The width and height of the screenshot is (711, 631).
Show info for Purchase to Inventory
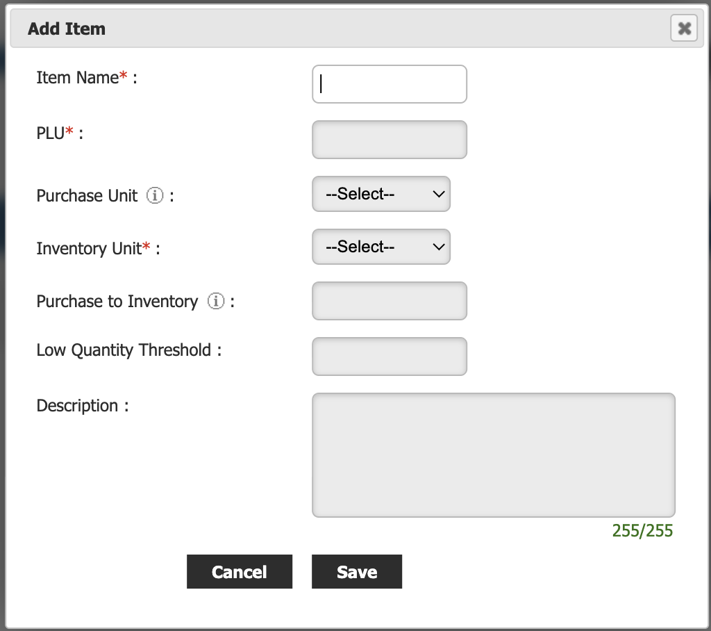point(216,302)
